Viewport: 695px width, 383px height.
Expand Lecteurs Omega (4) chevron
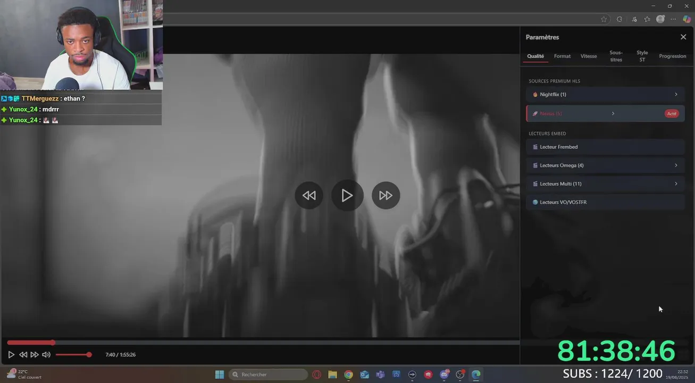point(676,165)
